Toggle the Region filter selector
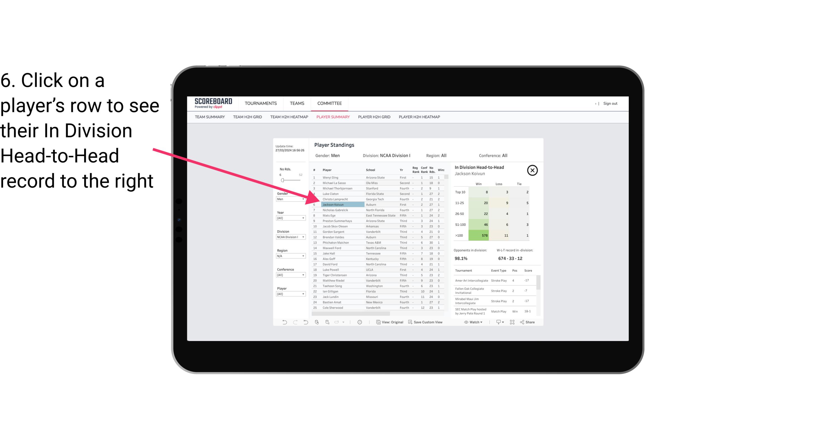Image resolution: width=813 pixels, height=437 pixels. [289, 256]
